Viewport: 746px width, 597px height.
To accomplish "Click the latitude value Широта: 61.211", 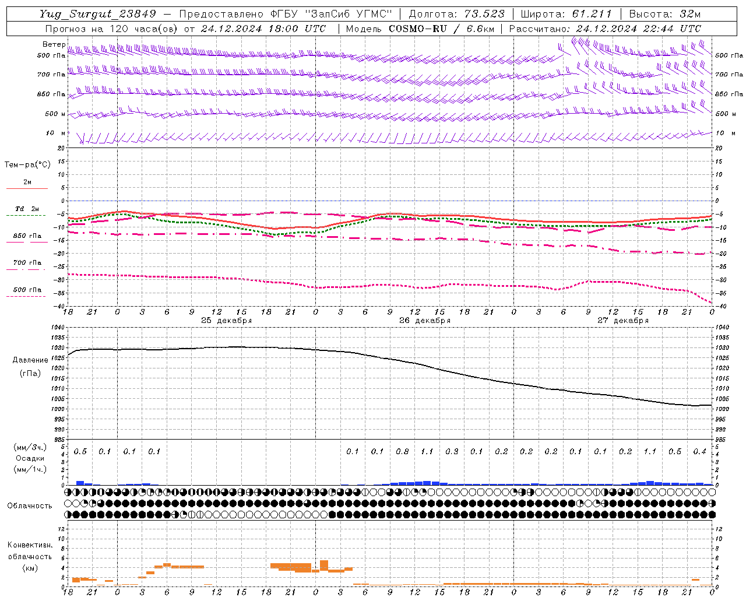I will [566, 14].
